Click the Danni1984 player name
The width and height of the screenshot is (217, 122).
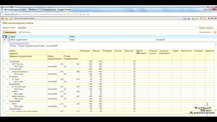click(x=15, y=101)
